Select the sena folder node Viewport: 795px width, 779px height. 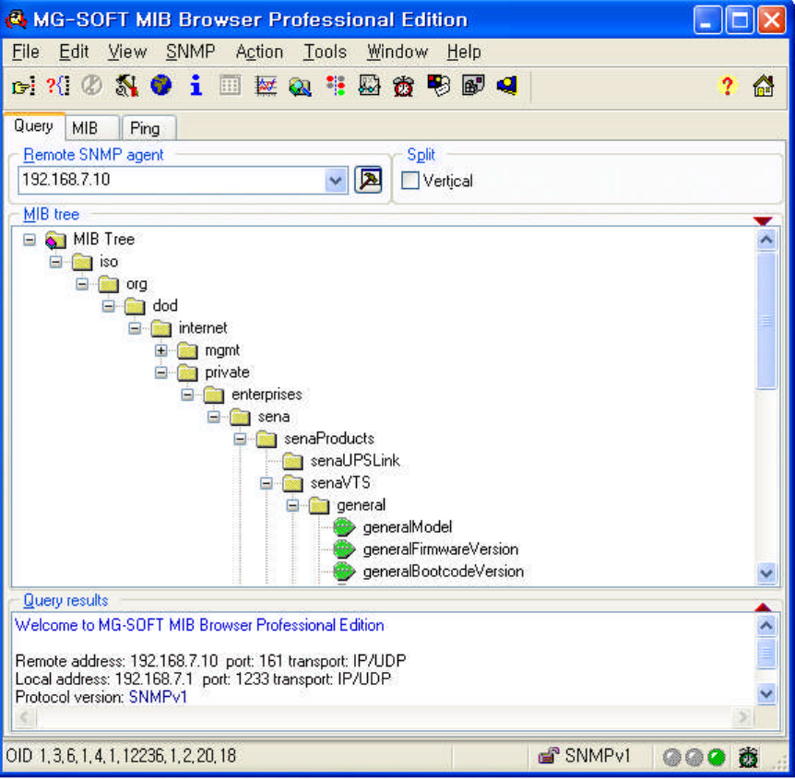click(x=274, y=417)
